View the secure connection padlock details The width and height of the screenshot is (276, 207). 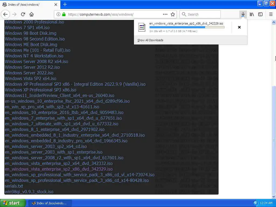pos(64,15)
